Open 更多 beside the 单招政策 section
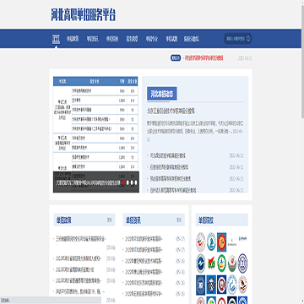The image size is (304, 304). (109, 220)
